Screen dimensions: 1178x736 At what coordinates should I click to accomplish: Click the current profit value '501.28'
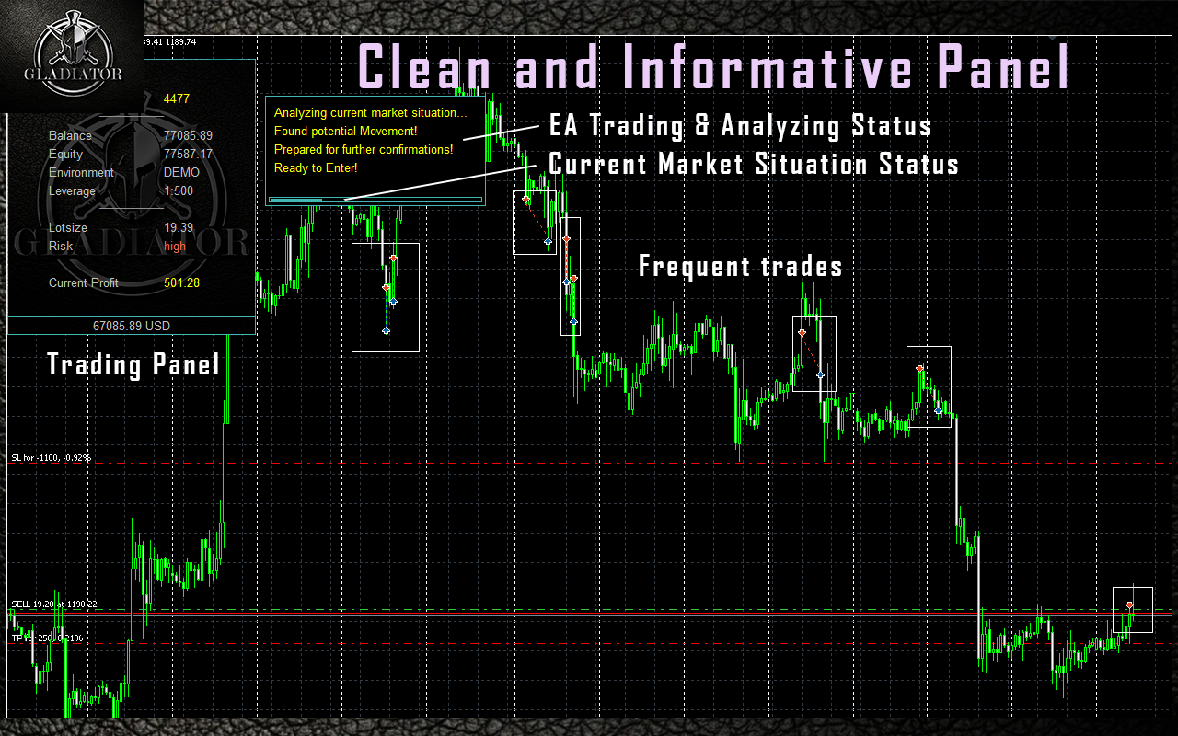(181, 283)
